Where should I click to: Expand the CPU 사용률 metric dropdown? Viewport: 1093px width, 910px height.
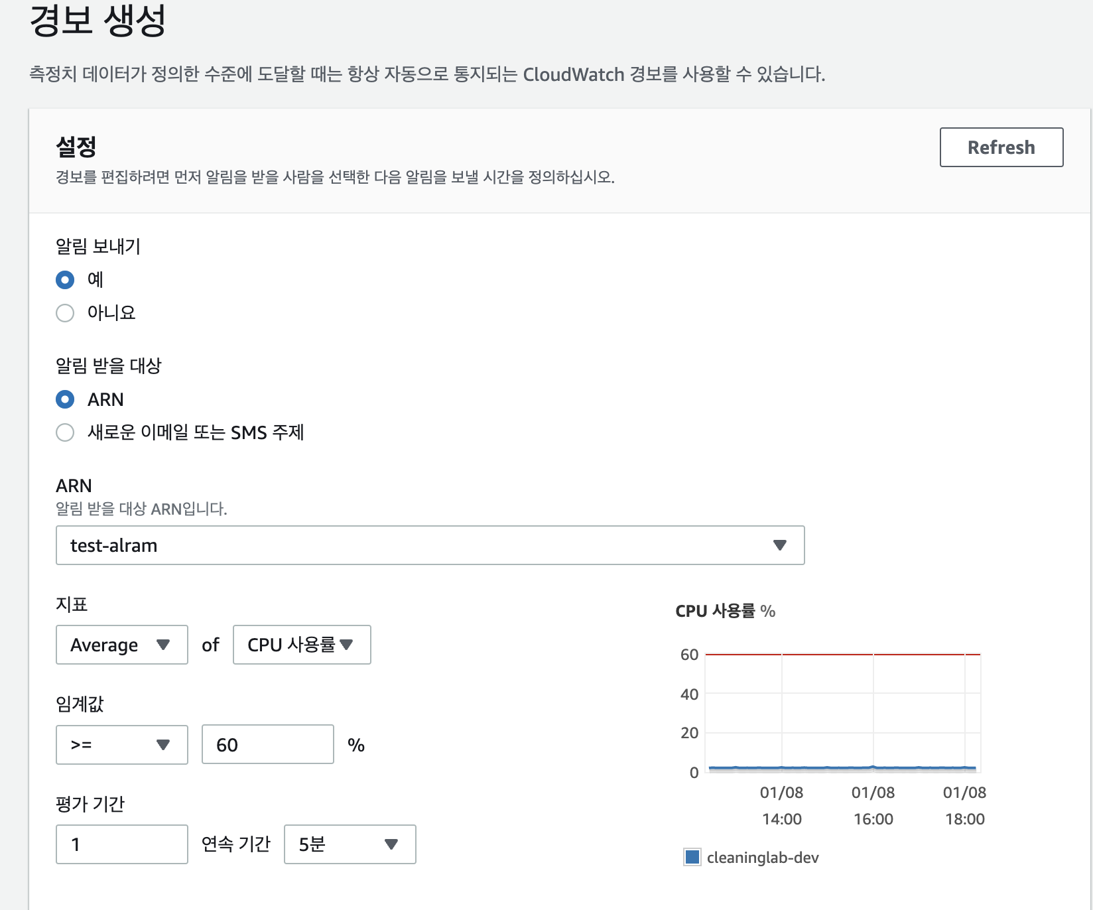click(302, 645)
